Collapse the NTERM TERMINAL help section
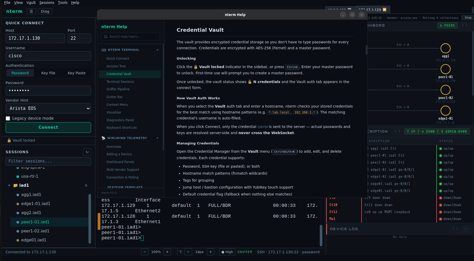 (158, 50)
